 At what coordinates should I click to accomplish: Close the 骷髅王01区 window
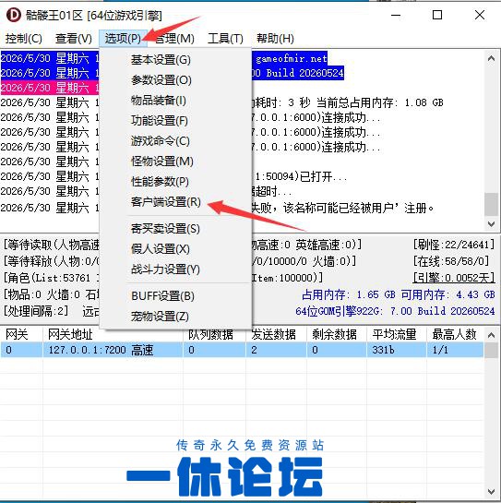click(x=480, y=15)
